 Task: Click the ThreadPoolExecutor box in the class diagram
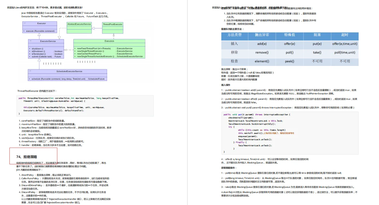pyautogui.click(x=113, y=28)
